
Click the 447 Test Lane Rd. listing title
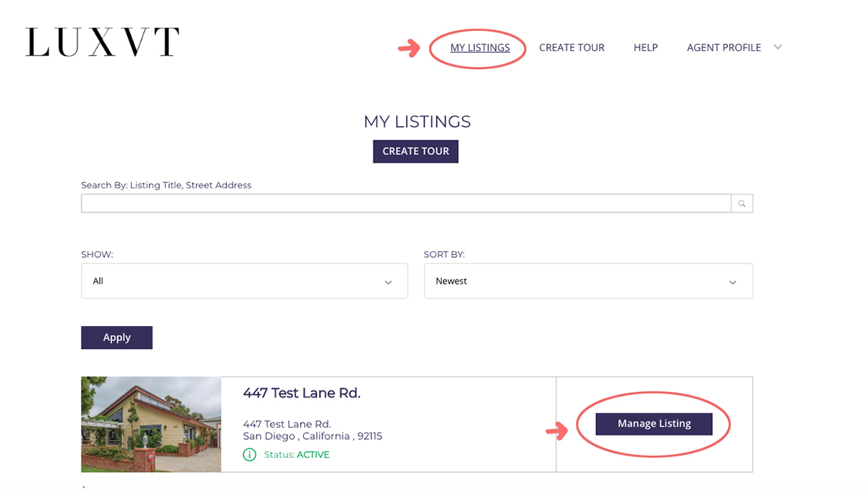click(301, 393)
